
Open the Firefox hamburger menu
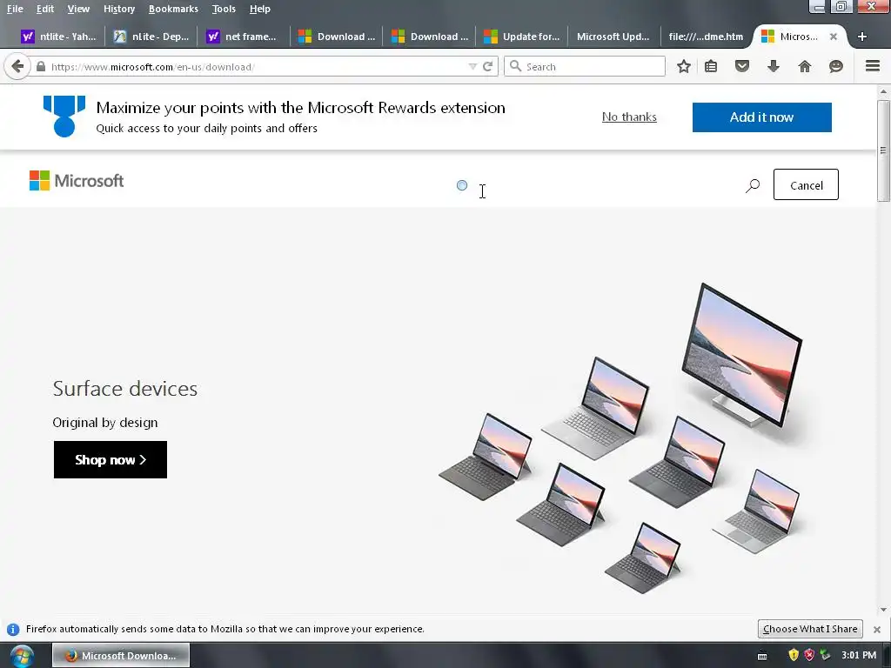873,66
